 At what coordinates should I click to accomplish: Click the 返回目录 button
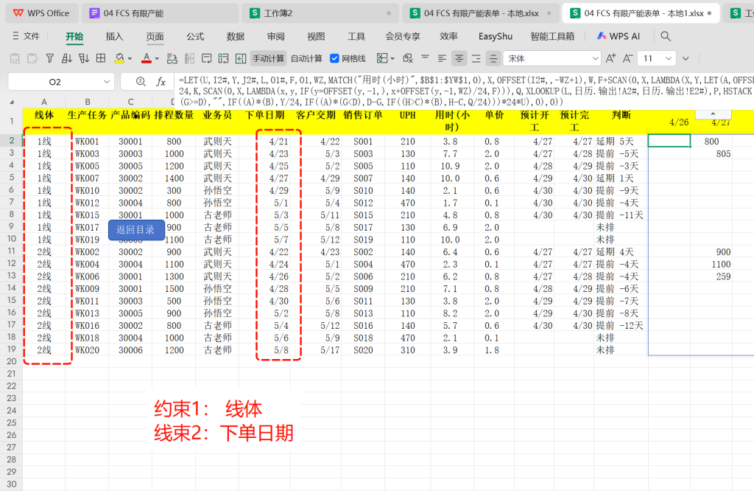click(136, 230)
